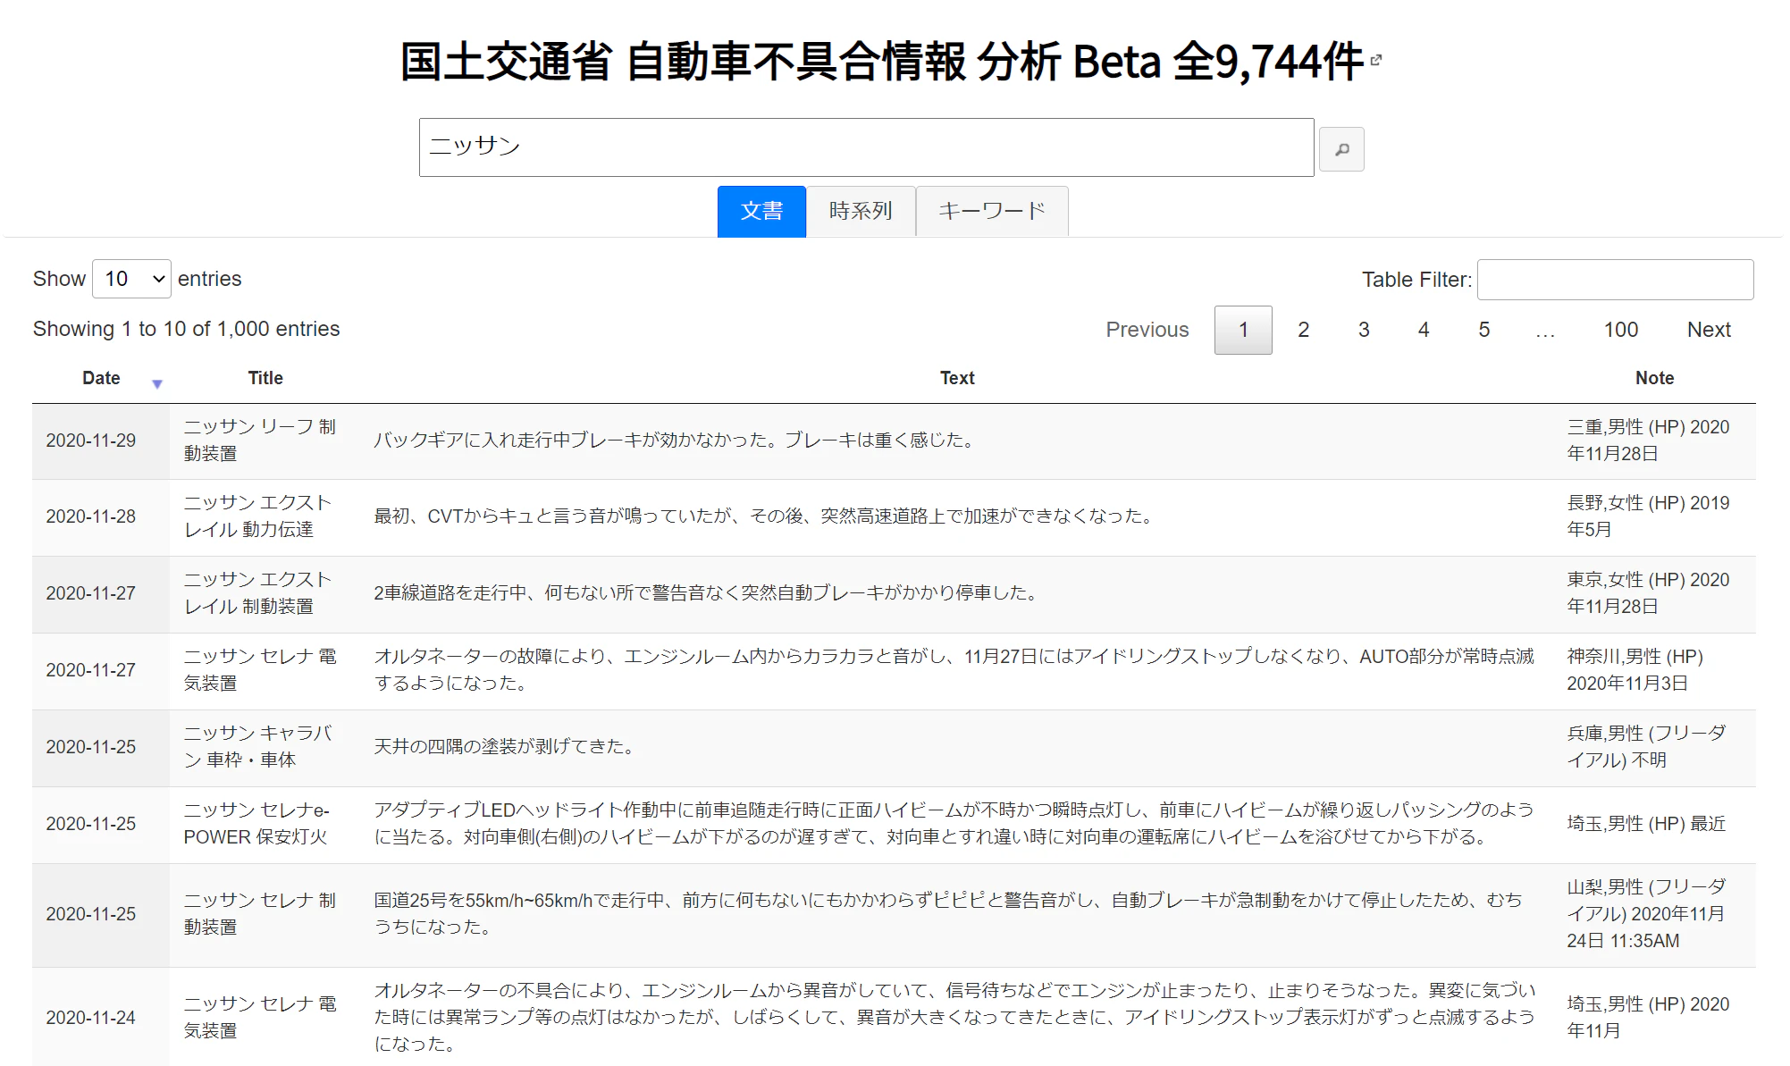Click text starting 2車線道路を走行中

click(x=708, y=593)
